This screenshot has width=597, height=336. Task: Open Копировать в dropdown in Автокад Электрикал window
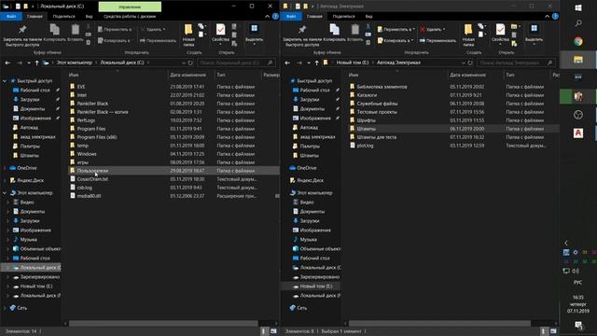pos(396,40)
